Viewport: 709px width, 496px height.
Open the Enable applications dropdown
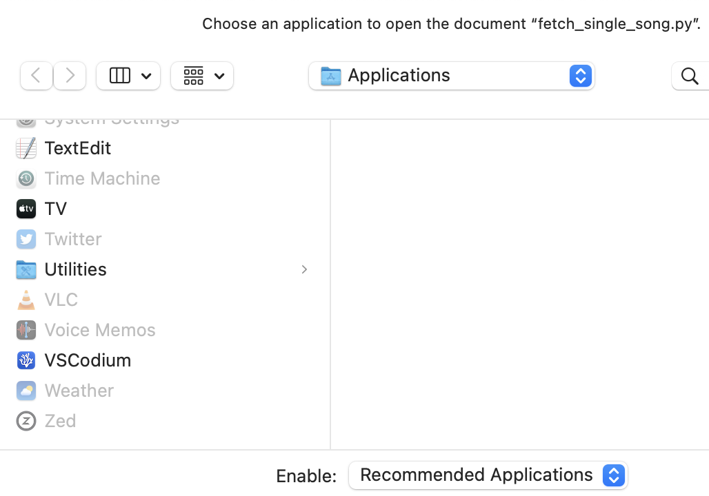click(x=613, y=475)
